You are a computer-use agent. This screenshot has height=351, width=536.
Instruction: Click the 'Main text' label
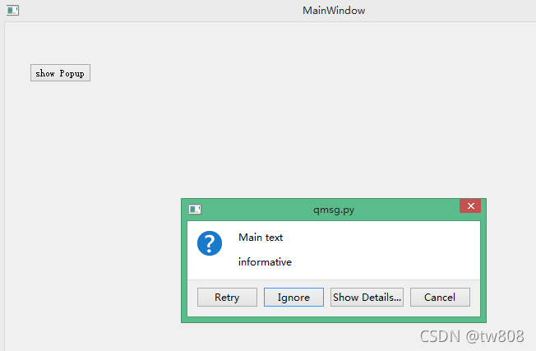[x=261, y=238]
